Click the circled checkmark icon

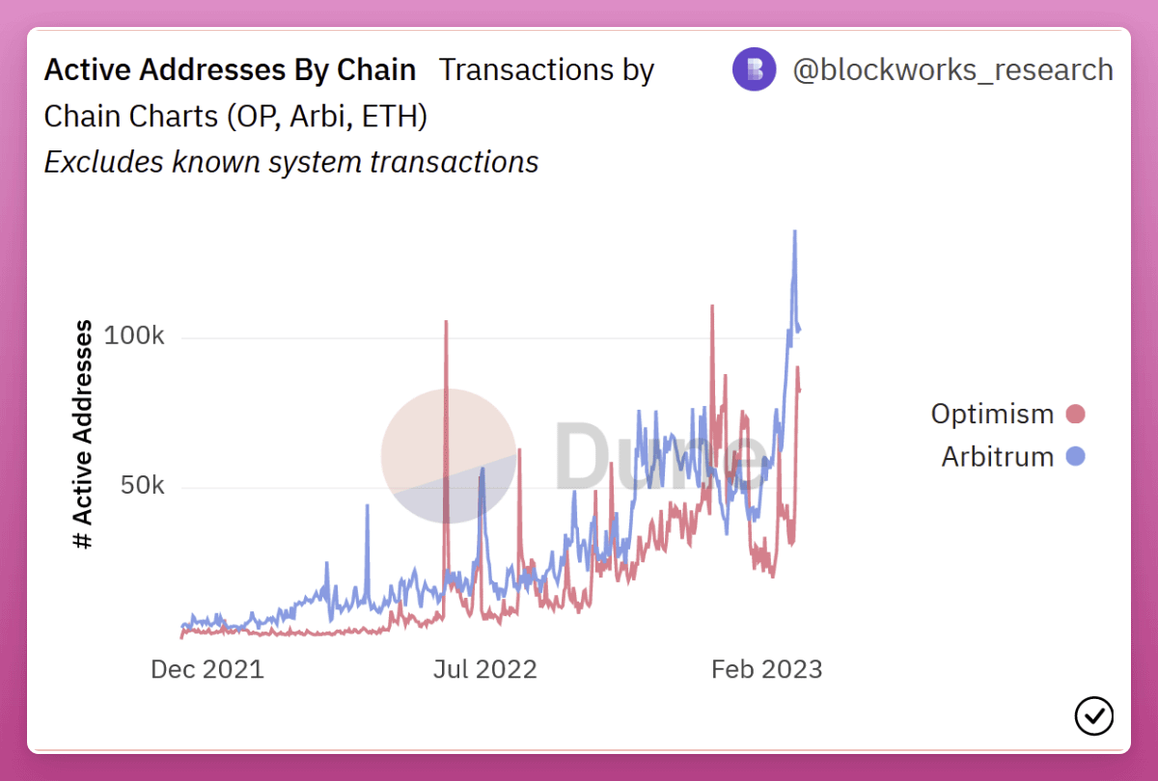click(x=1093, y=715)
